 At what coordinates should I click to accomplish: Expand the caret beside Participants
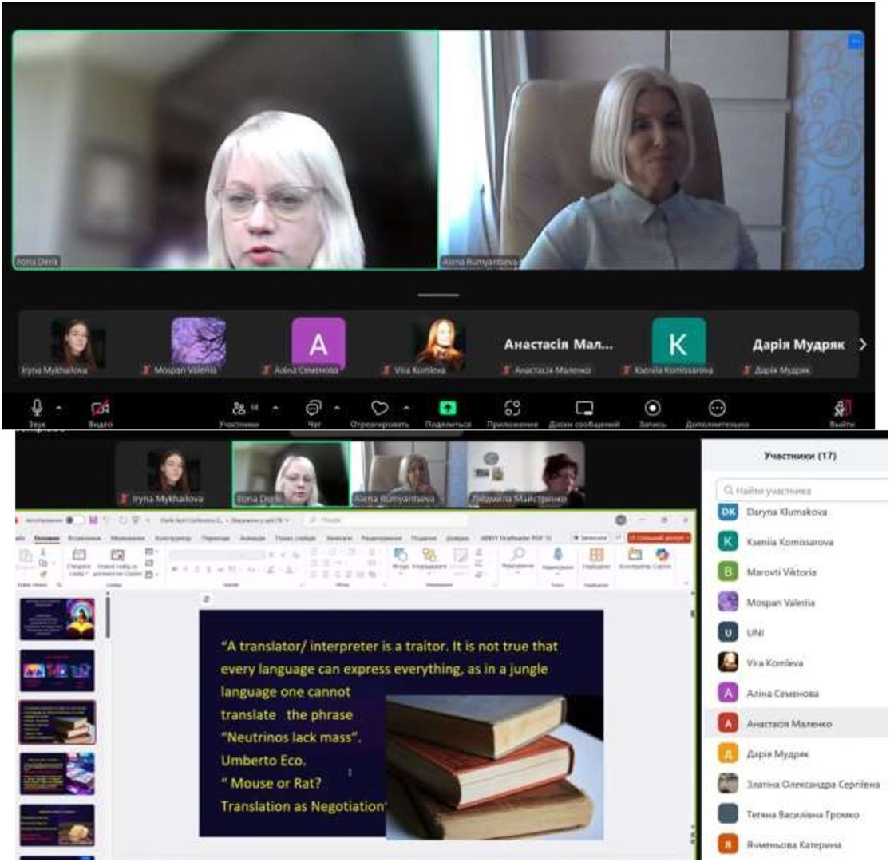tap(276, 408)
